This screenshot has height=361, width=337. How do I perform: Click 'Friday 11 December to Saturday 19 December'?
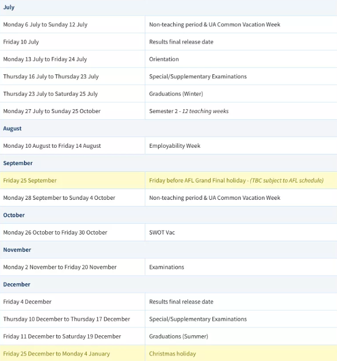(x=62, y=336)
